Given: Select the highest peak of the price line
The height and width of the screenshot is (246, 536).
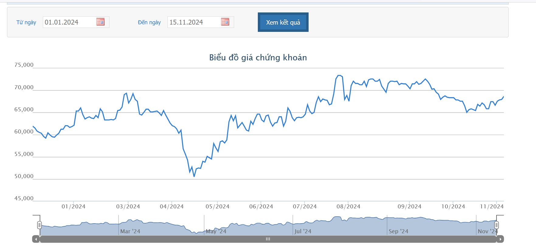Looking at the screenshot, I should point(339,76).
